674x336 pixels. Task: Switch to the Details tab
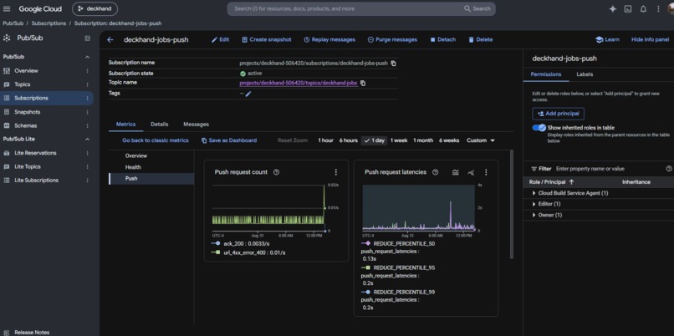click(x=160, y=125)
